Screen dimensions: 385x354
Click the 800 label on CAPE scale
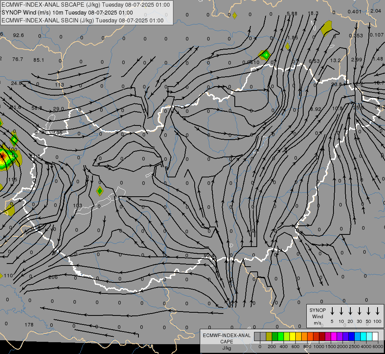[x=307, y=347]
